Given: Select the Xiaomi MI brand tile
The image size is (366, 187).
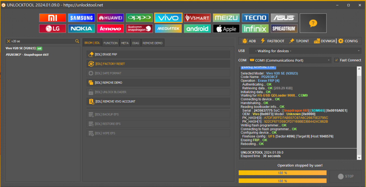Looking at the screenshot, I should coord(53,18).
